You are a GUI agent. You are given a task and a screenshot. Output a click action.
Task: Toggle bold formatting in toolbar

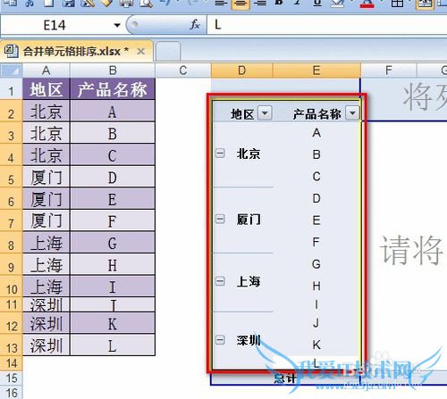(279, 3)
